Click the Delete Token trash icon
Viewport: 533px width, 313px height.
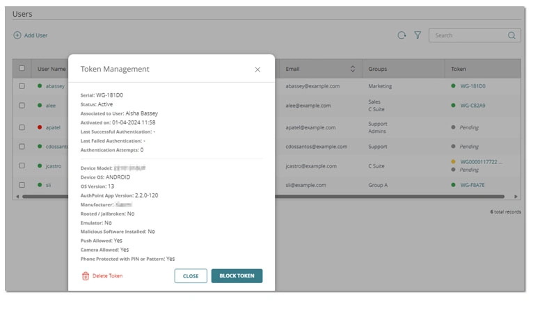click(x=86, y=276)
